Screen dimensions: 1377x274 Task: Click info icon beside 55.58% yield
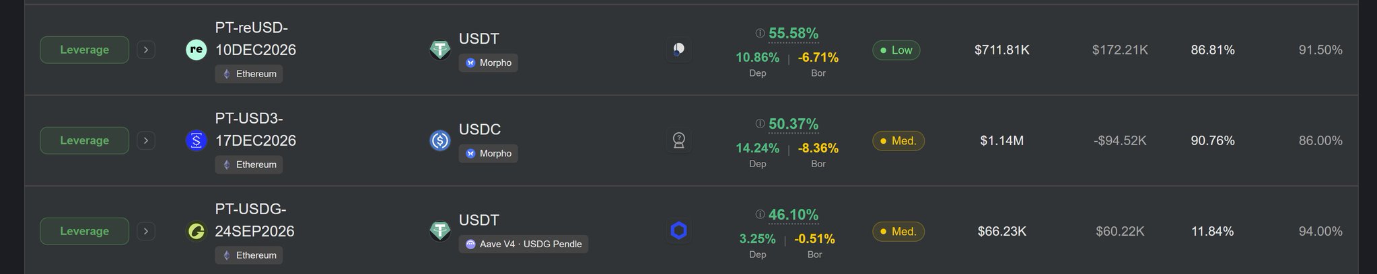coord(760,33)
